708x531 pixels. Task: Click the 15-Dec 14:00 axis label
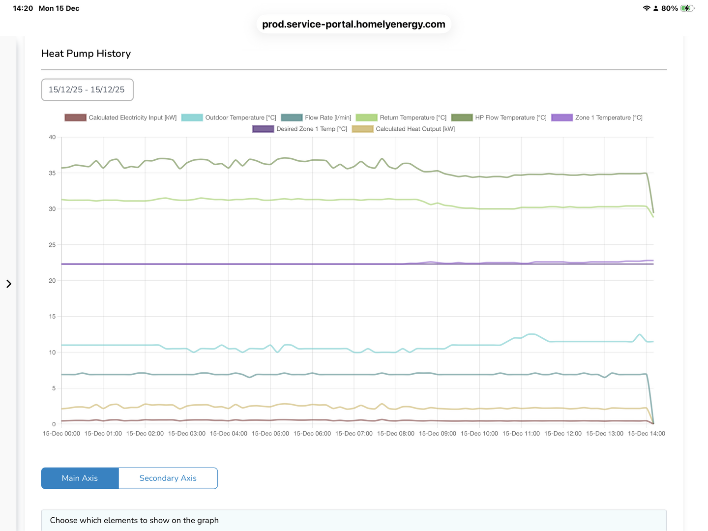coord(646,434)
